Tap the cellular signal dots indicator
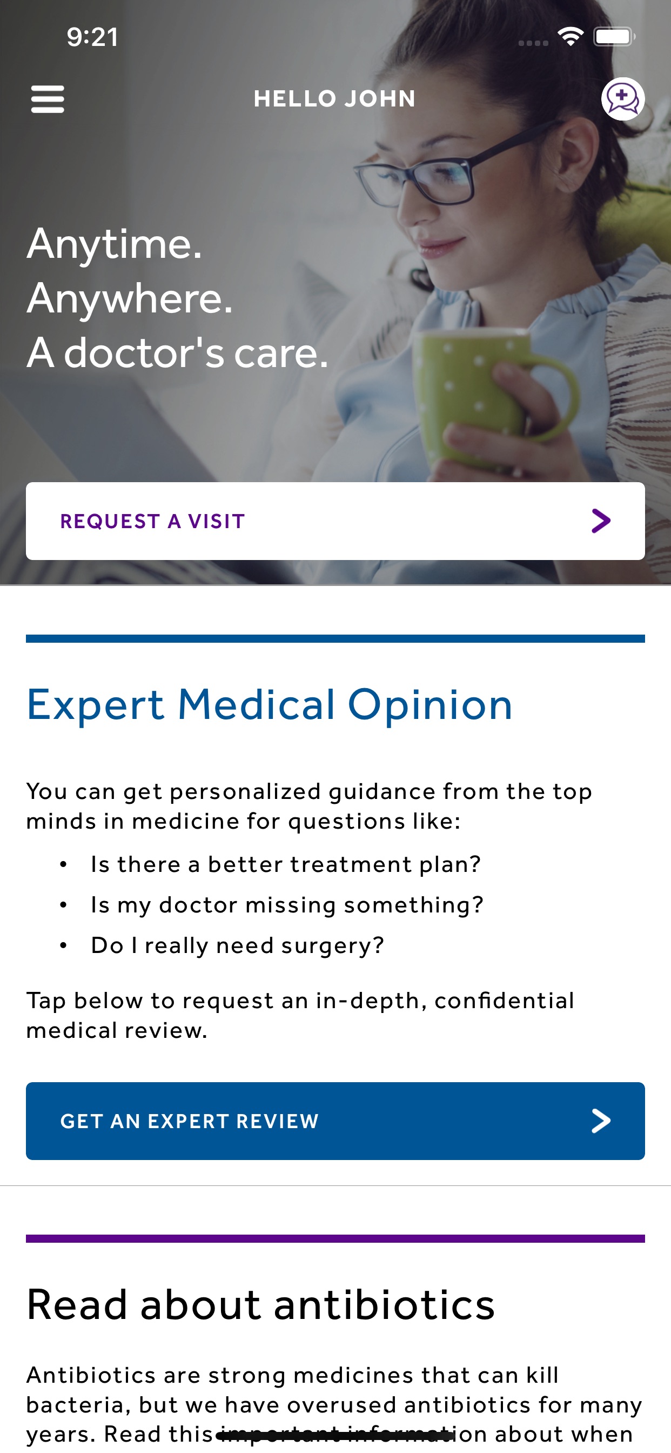 click(533, 43)
